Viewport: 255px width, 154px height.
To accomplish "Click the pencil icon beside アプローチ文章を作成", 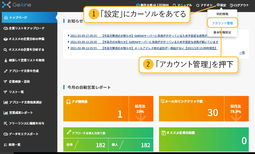I will [6, 71].
